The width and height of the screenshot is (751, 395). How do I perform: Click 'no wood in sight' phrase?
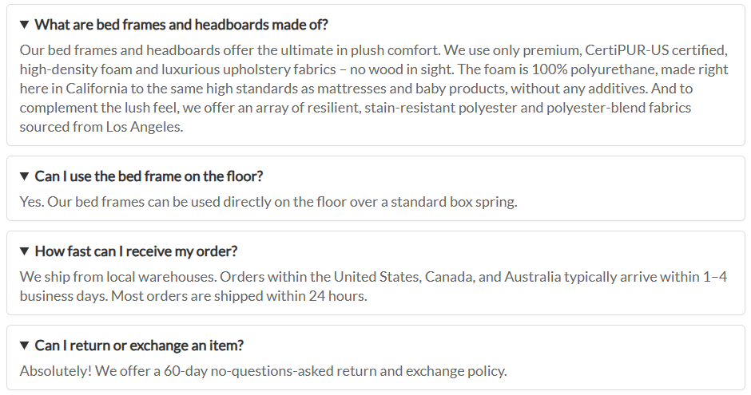401,69
